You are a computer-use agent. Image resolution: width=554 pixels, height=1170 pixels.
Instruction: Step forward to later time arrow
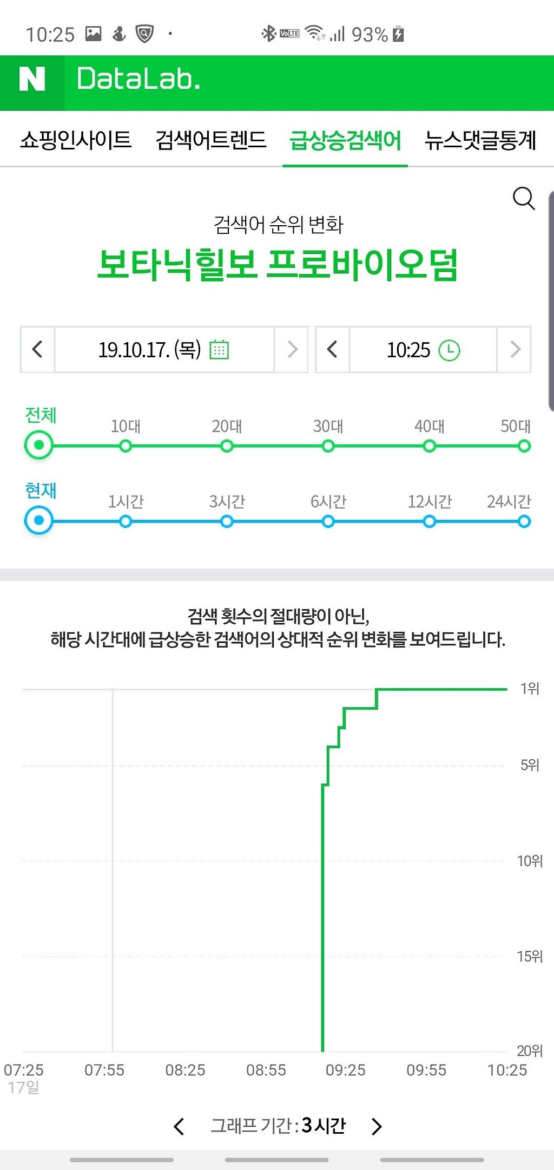pos(515,349)
